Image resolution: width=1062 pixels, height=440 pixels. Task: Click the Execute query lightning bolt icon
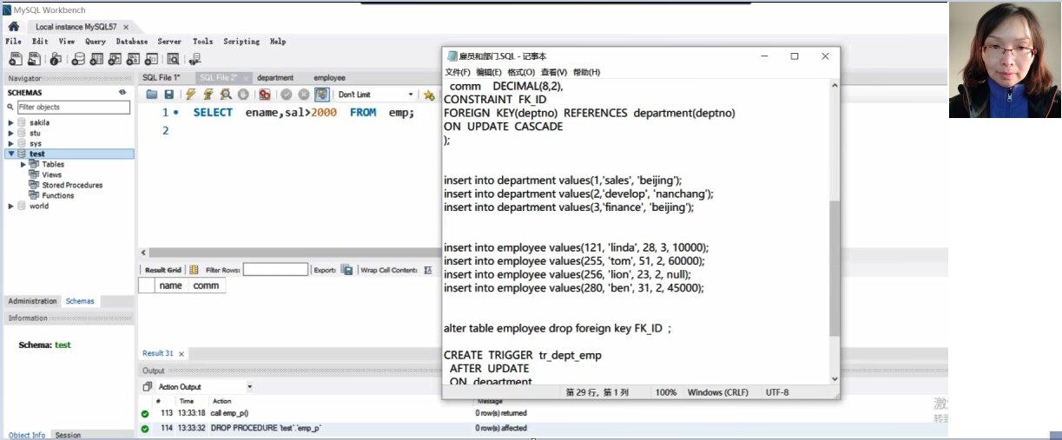pos(190,95)
